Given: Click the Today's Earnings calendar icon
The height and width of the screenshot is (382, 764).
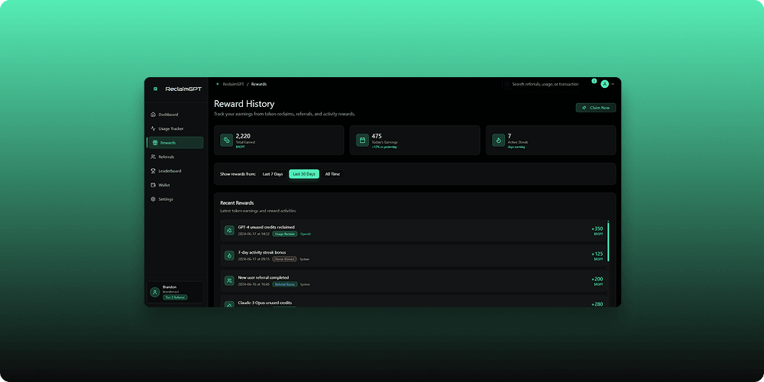Looking at the screenshot, I should pyautogui.click(x=362, y=141).
